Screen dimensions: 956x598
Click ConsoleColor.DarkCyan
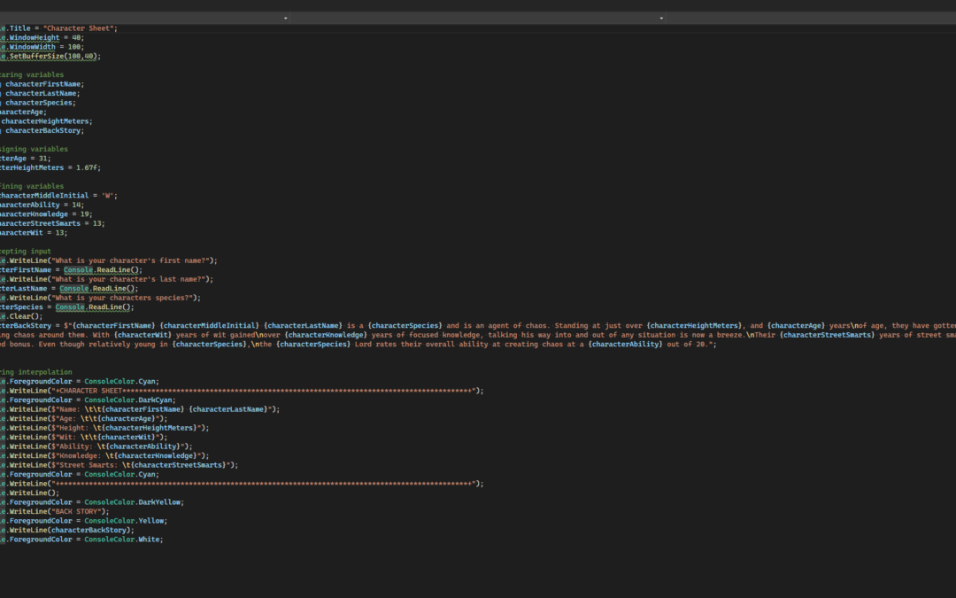coord(130,400)
